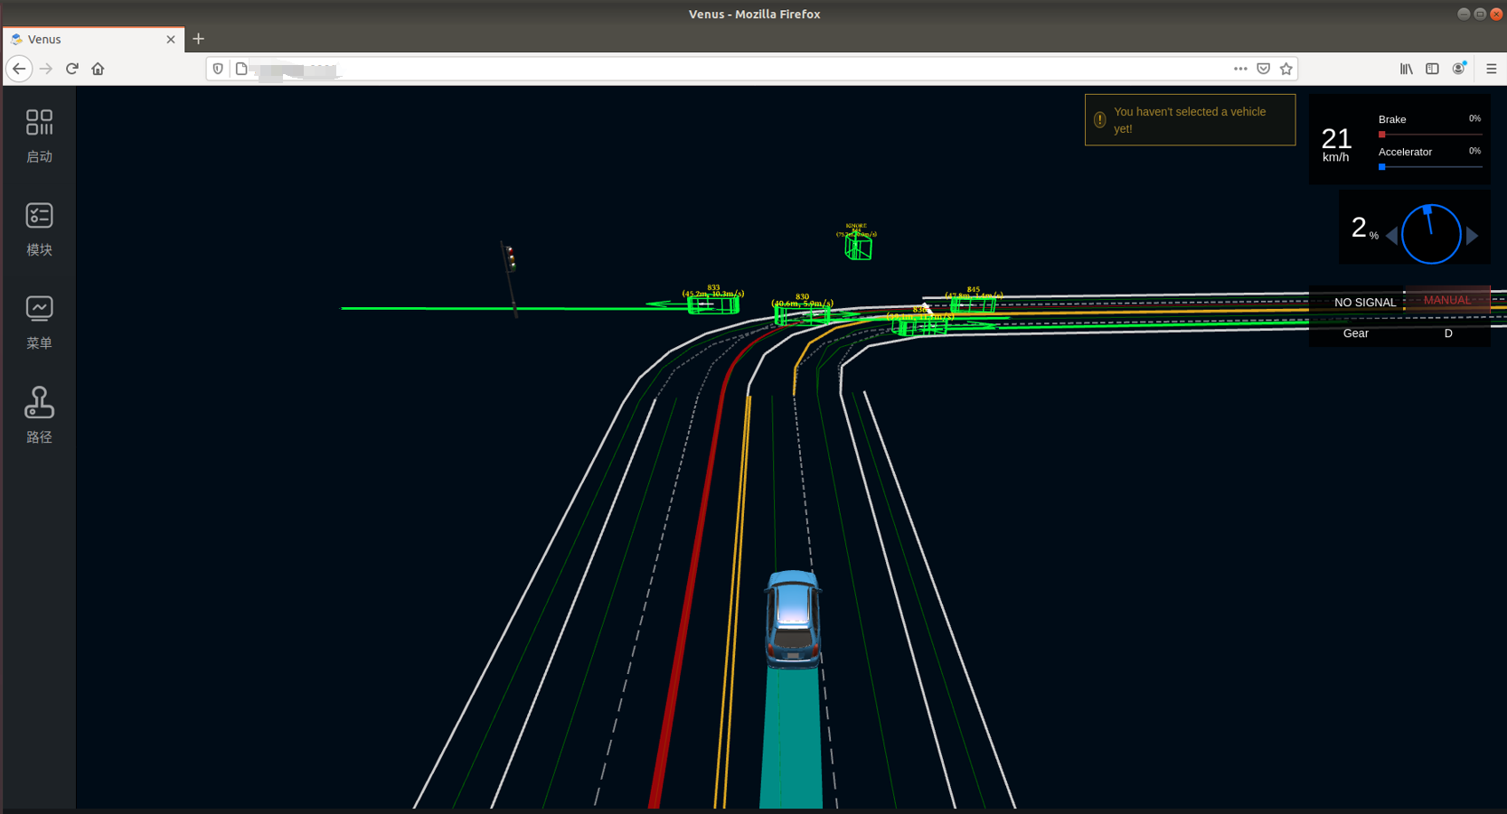Open the 启动 sidebar panel
The width and height of the screenshot is (1507, 814).
click(x=39, y=136)
